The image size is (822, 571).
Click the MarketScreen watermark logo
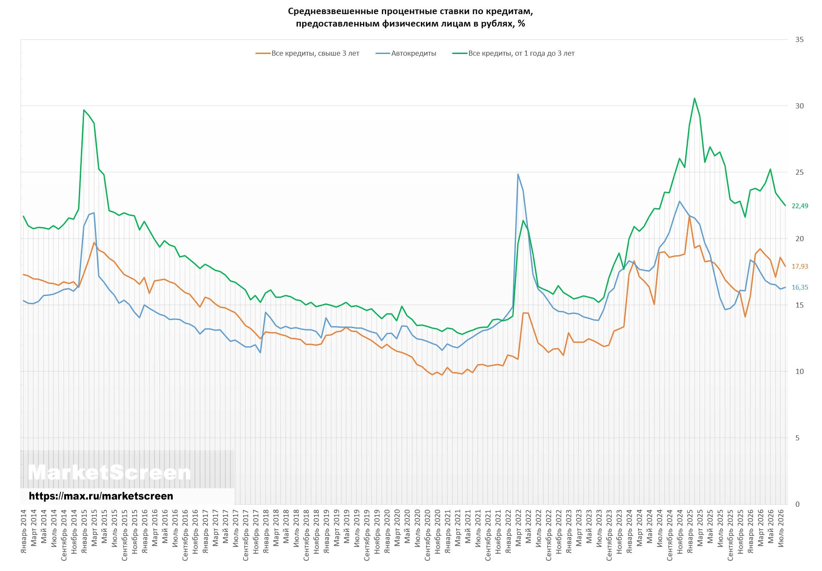[x=109, y=473]
